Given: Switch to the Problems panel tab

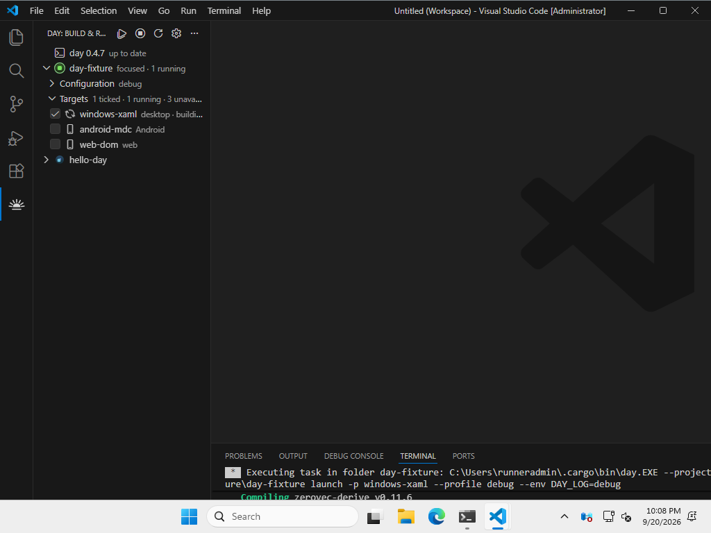Looking at the screenshot, I should (244, 456).
